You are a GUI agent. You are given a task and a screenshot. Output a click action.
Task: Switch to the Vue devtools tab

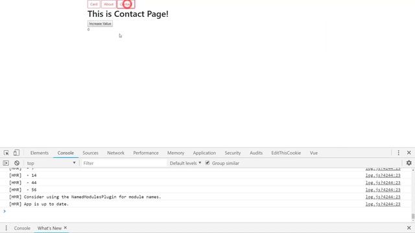(314, 153)
